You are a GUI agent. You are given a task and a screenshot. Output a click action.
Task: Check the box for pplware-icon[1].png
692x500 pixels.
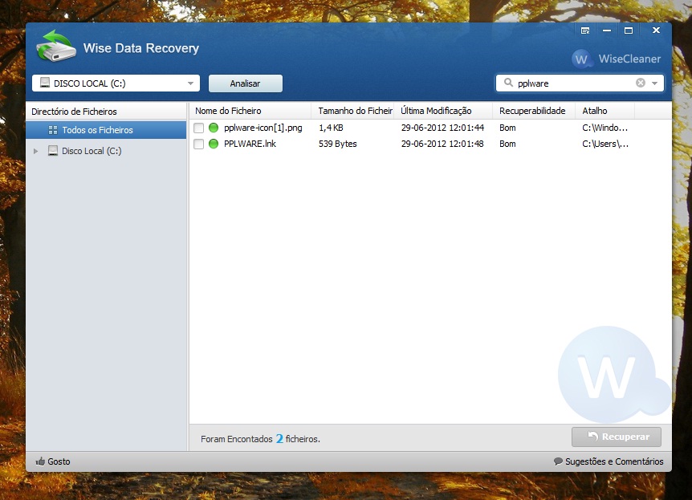click(x=198, y=128)
